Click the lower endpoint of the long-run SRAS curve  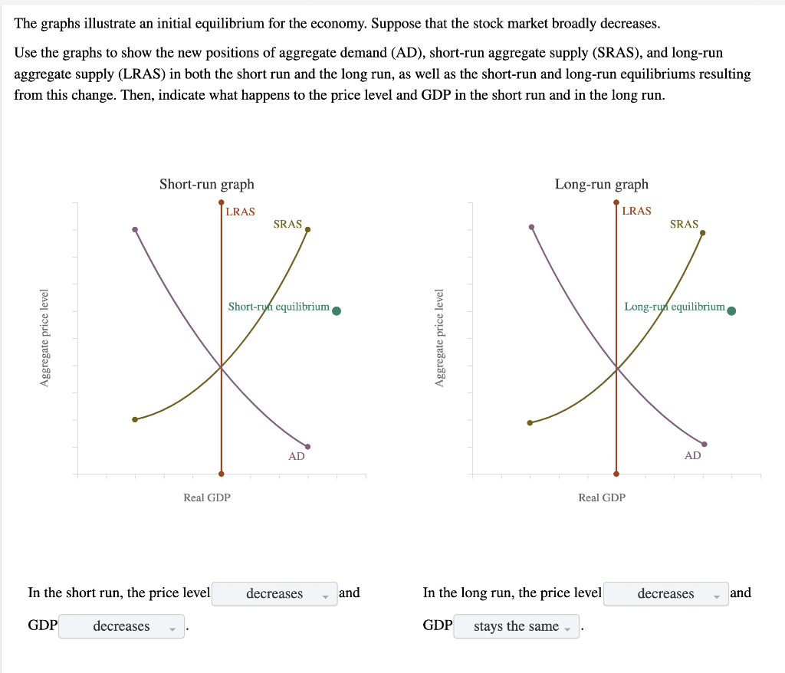click(530, 421)
